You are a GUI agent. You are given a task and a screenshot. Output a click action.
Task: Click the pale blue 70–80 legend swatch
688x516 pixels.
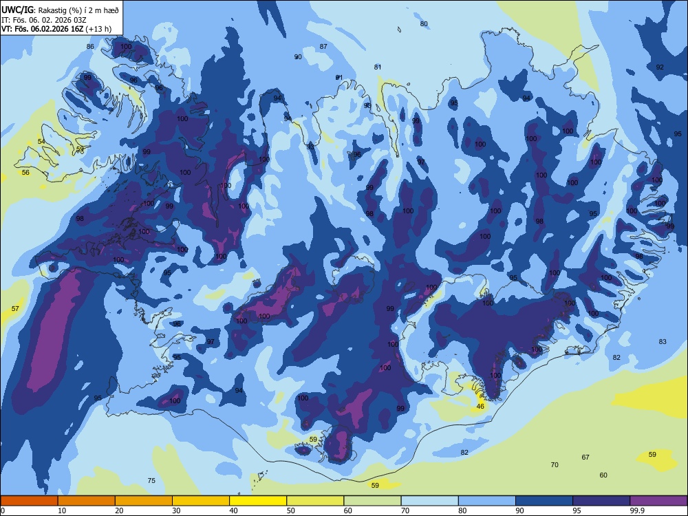429,501
